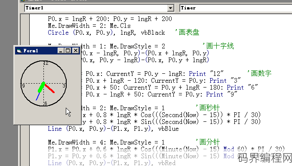
Task: Close the Form1 window
Action: (76, 51)
